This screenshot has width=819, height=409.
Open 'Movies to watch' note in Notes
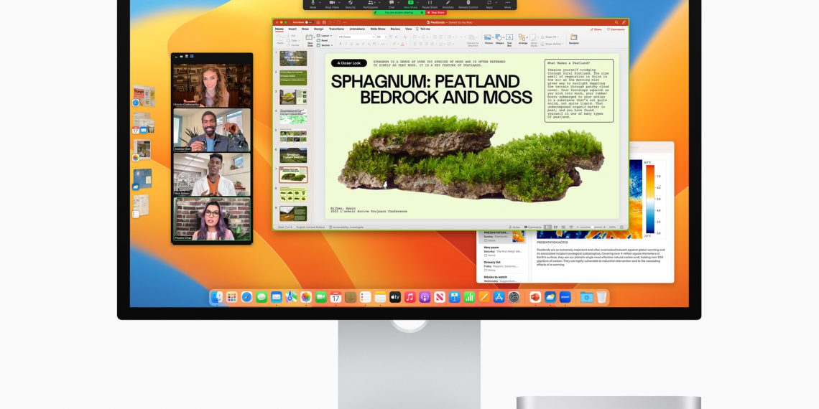tap(501, 278)
